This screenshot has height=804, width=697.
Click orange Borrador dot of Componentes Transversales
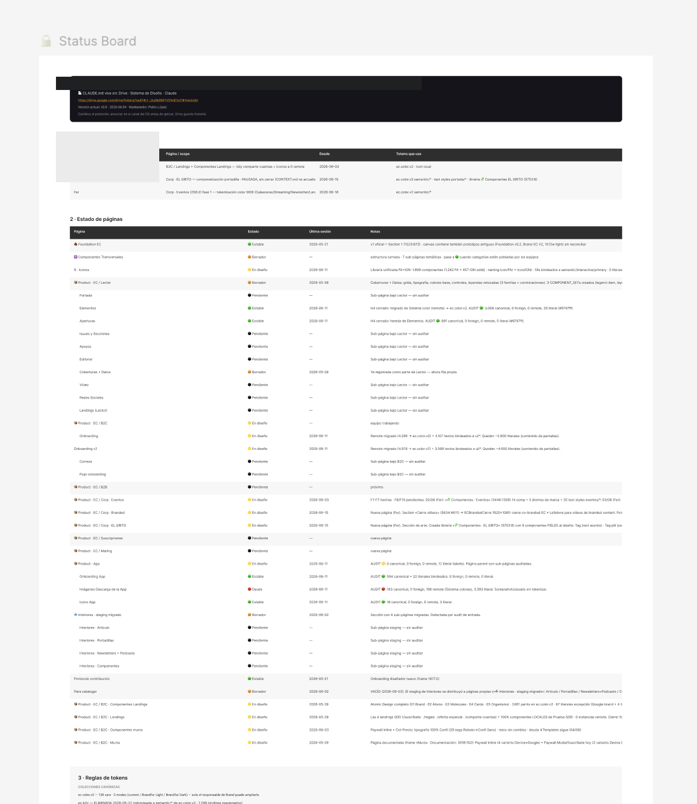coord(250,257)
